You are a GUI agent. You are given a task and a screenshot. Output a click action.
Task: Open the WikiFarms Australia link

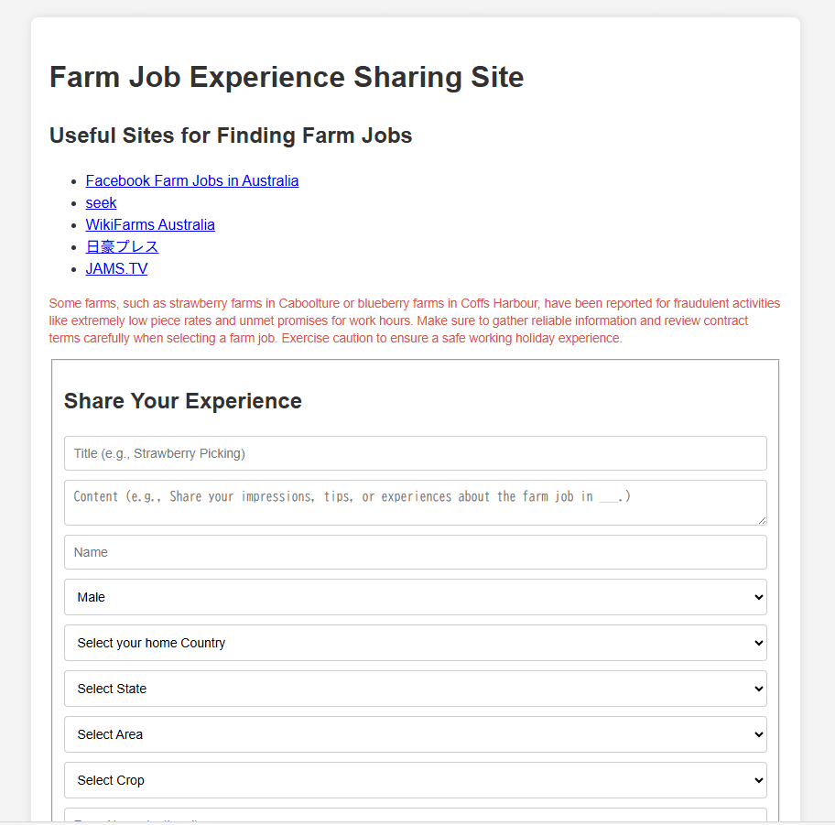[150, 225]
